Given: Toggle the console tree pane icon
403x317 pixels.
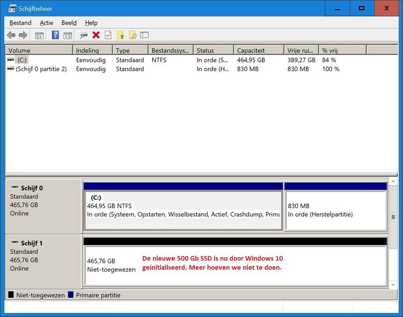Looking at the screenshot, I should click(39, 35).
